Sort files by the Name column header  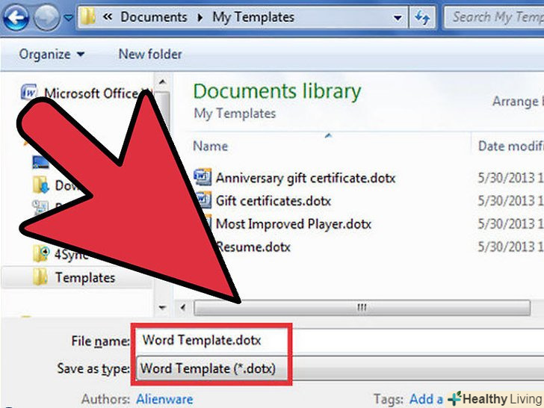210,146
